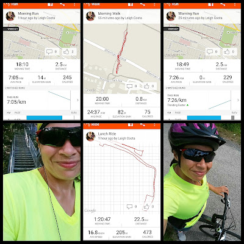
Task: Open overflow menu on first Morning Run
Action: coord(74,4)
